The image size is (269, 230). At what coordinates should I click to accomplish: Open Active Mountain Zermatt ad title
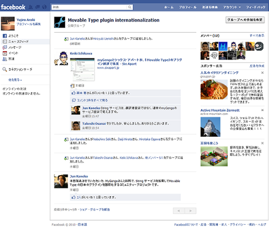point(220,110)
